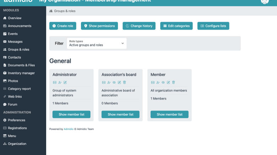277x155 pixels.
Task: Open the user avatar menu
Action: (x=265, y=1)
